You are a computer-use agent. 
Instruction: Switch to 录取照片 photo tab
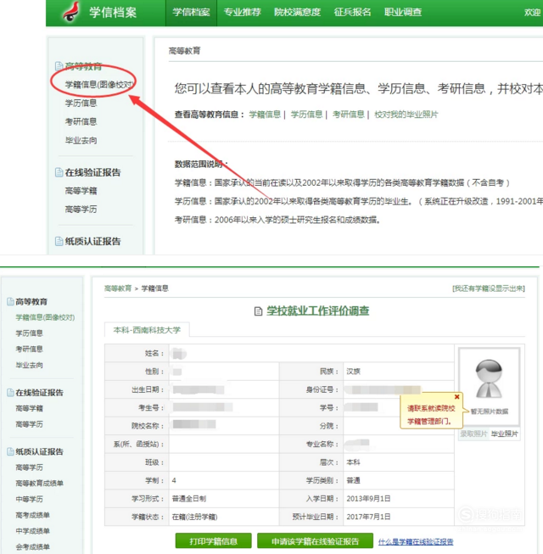click(473, 434)
